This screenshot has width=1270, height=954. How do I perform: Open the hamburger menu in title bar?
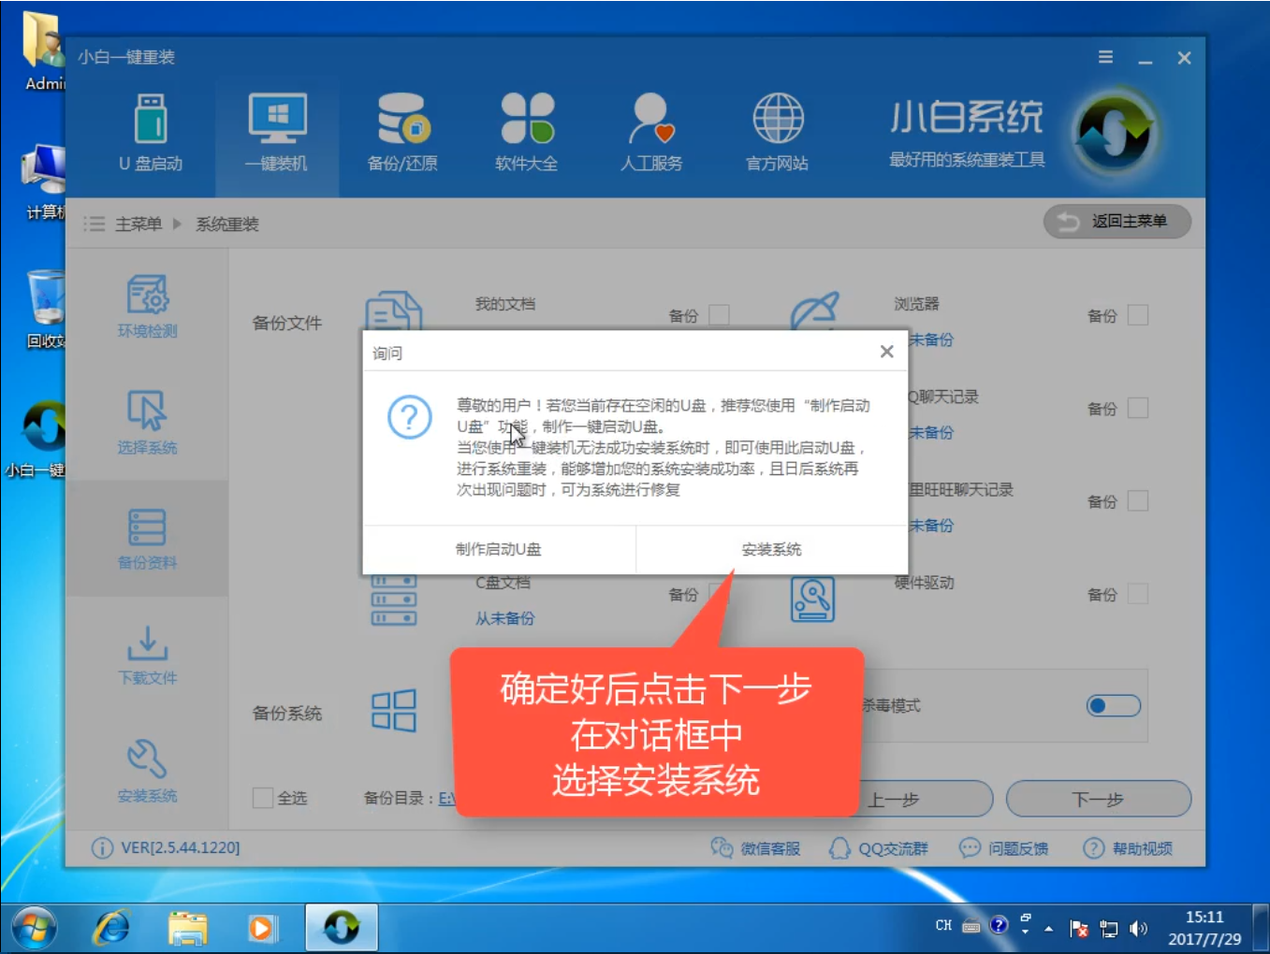pyautogui.click(x=1105, y=57)
